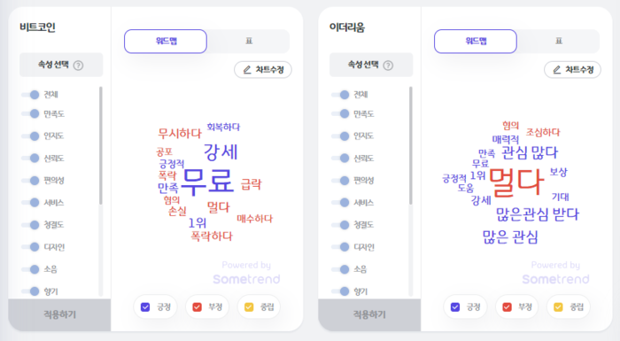
Task: Click 적용하기 button in 비트코인 panel
Action: point(59,314)
